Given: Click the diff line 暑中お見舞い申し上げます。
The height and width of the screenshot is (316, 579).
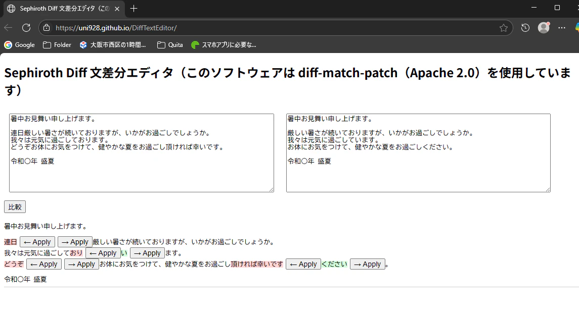Looking at the screenshot, I should (x=46, y=226).
